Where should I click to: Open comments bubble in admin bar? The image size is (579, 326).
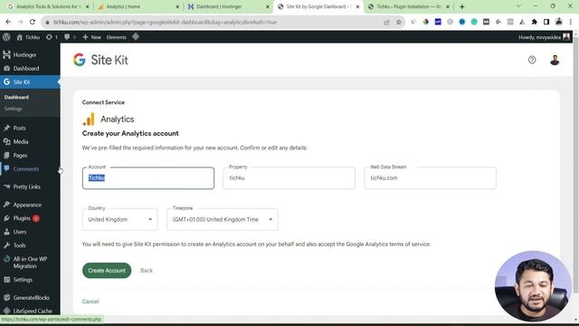click(70, 37)
